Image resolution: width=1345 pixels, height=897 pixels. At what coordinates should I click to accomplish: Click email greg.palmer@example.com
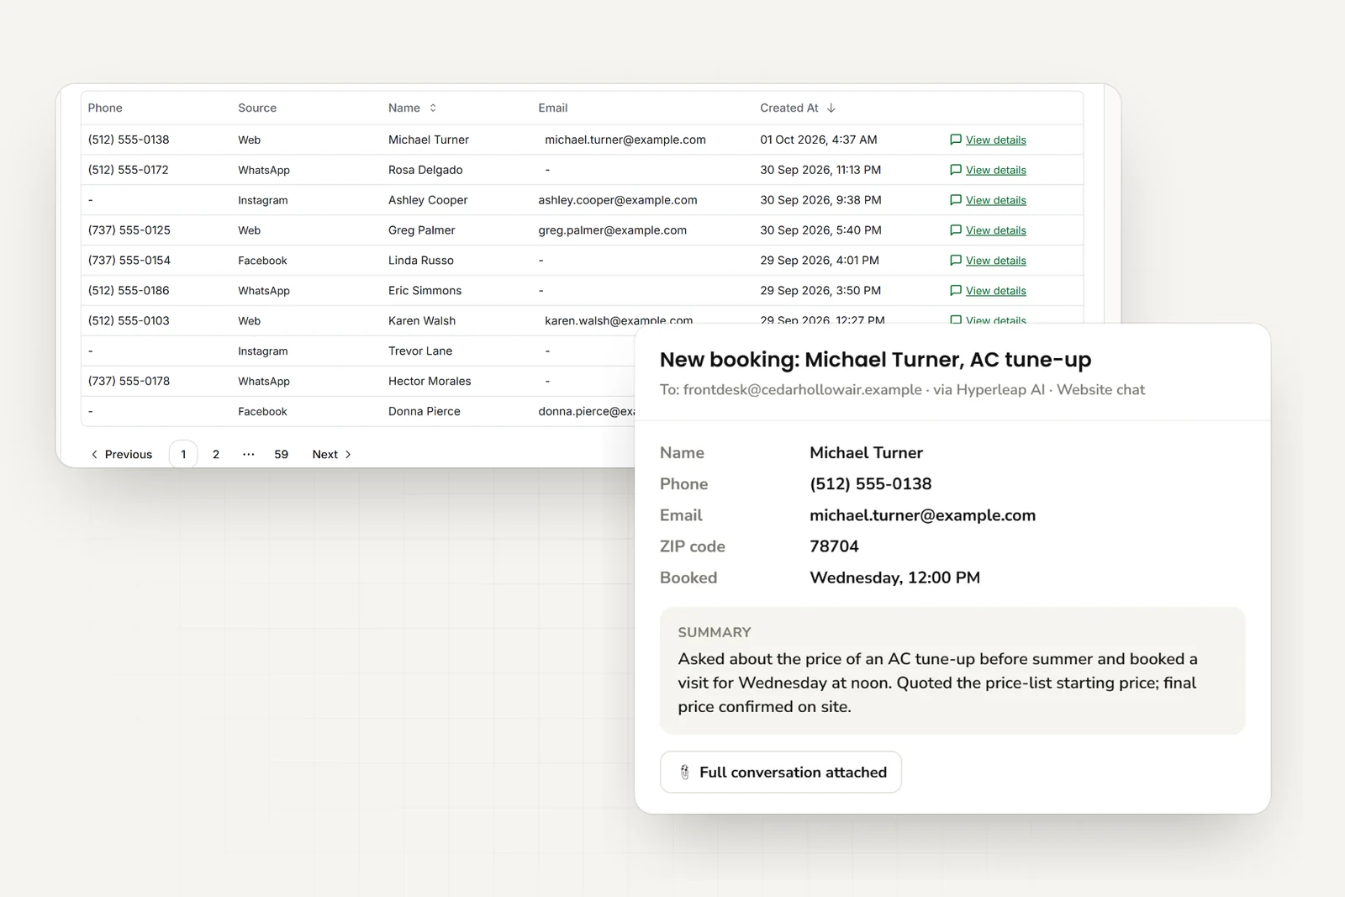click(x=613, y=231)
